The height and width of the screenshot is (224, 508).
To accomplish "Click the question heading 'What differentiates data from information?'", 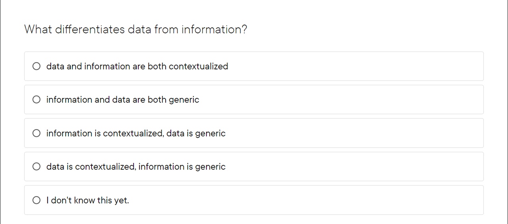I will click(136, 29).
